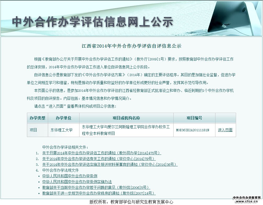The image size is (263, 205).
Task: Select the 东华理工大学 cell
Action: click(x=64, y=130)
